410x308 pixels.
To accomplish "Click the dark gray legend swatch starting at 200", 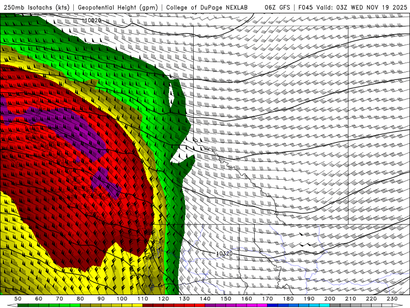I will 335,305.
